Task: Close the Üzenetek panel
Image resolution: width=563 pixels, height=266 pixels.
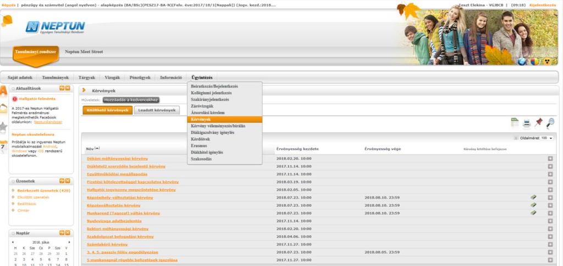Action: click(x=68, y=181)
